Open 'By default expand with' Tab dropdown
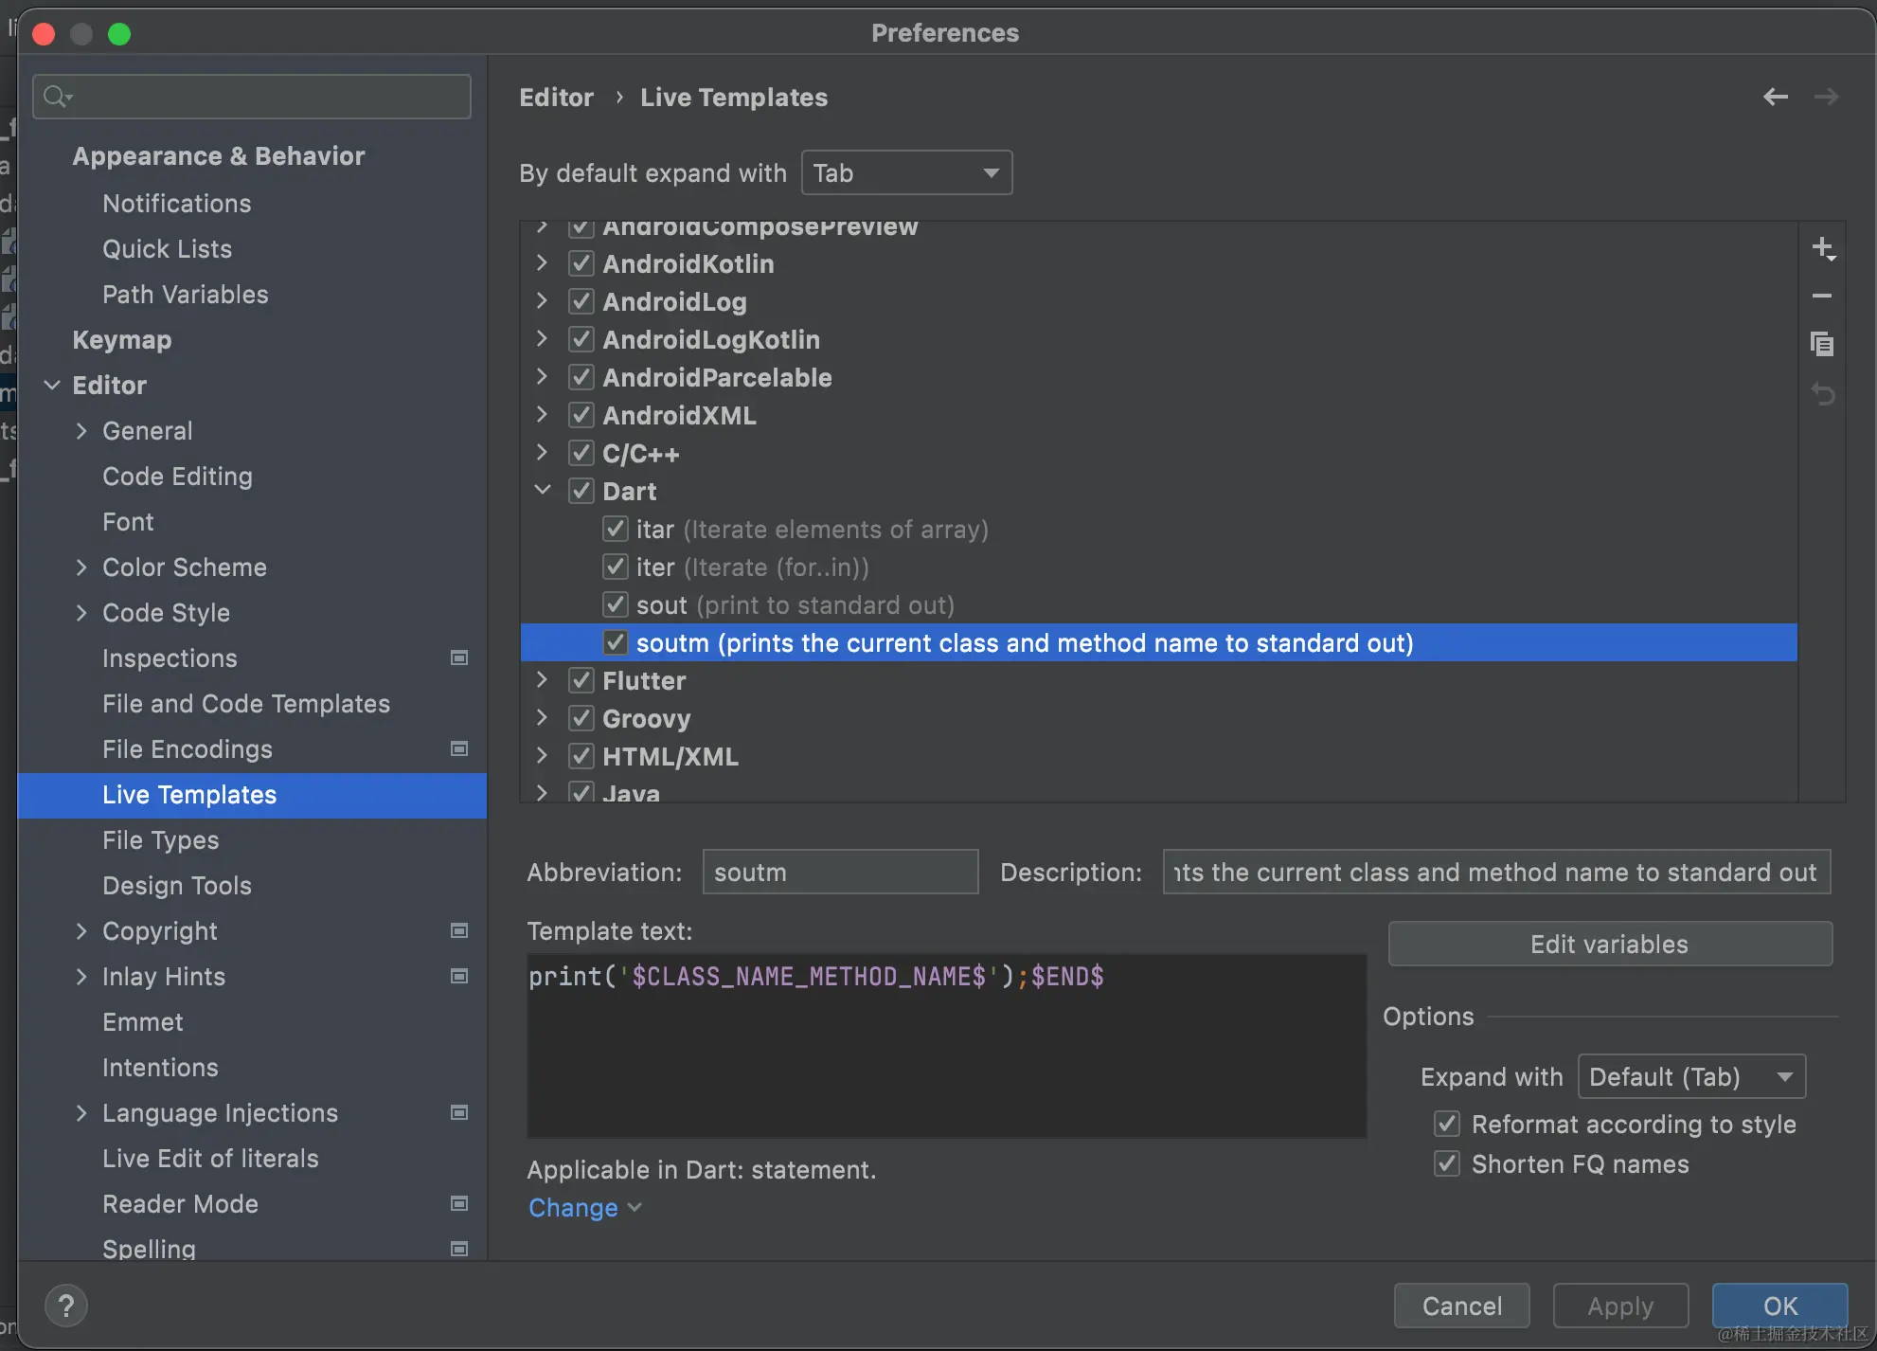The image size is (1877, 1351). pos(906,173)
